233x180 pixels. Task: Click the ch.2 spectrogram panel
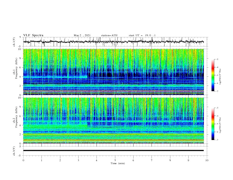coord(114,121)
